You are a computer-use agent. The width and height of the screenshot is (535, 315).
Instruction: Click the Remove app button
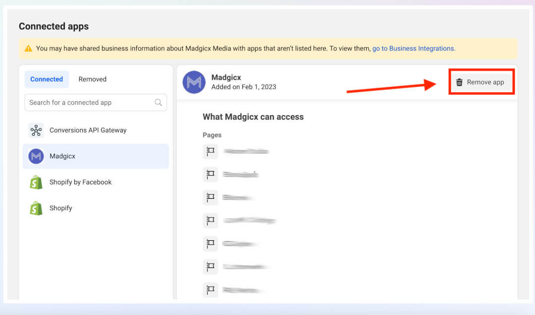[481, 82]
